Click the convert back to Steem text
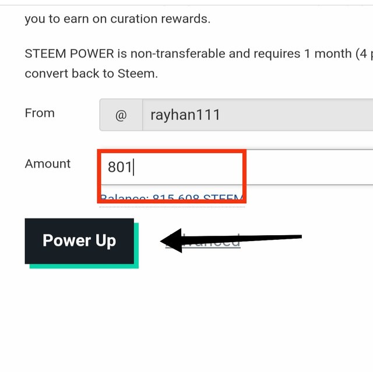Screen dimensions: 373x372 click(x=92, y=73)
